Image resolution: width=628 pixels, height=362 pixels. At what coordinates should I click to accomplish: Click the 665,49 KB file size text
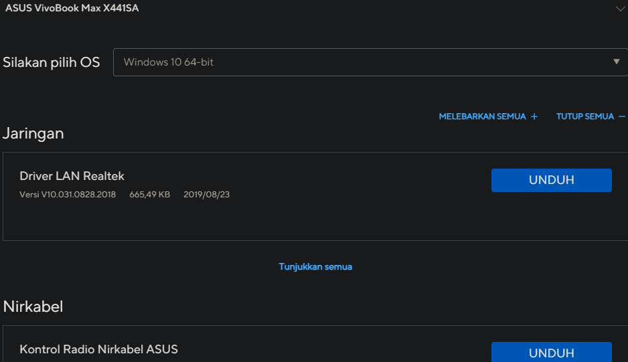(x=150, y=195)
